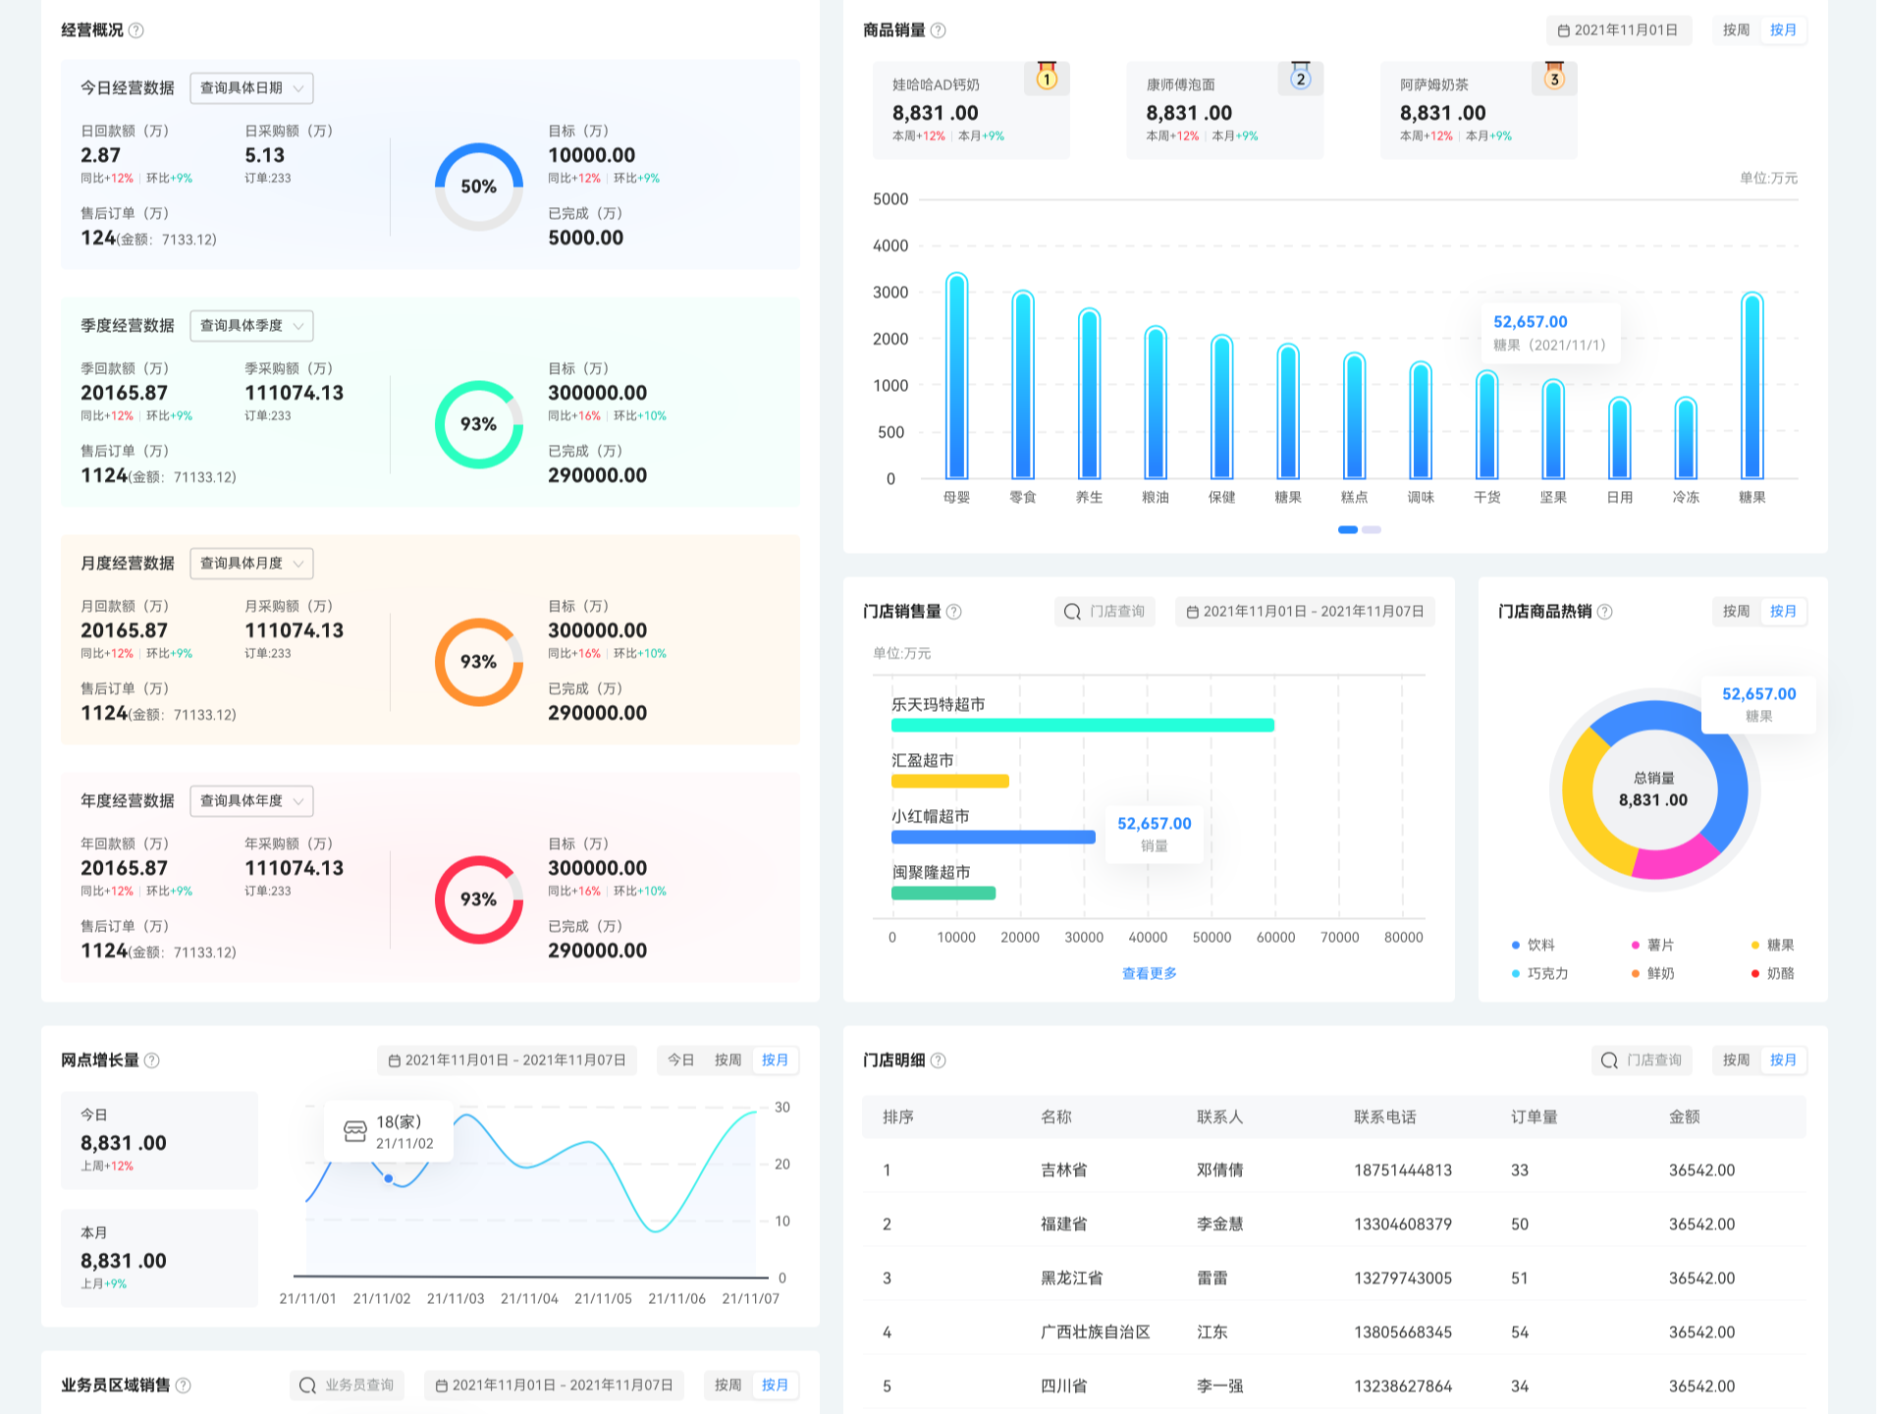Open 业务员区域销售 date range picker
This screenshot has height=1414, width=1885.
(x=554, y=1386)
